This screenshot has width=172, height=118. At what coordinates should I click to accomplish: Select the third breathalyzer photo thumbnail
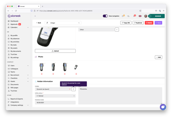(65, 67)
